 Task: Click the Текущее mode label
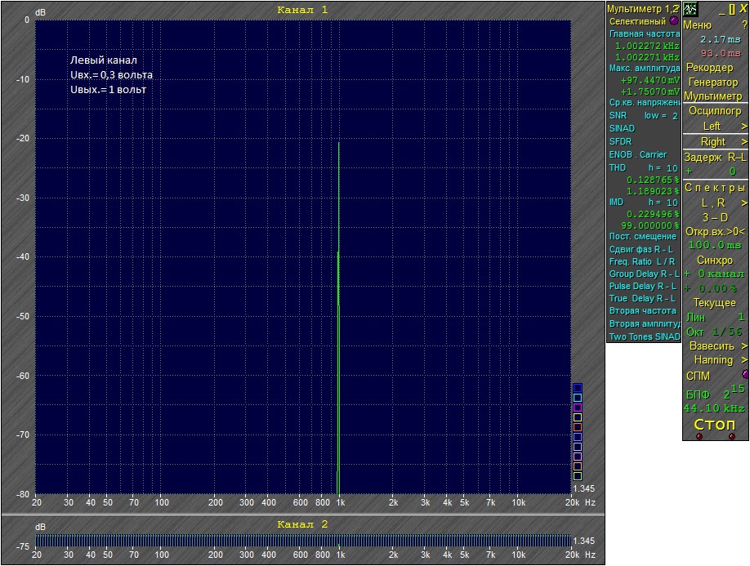click(715, 303)
